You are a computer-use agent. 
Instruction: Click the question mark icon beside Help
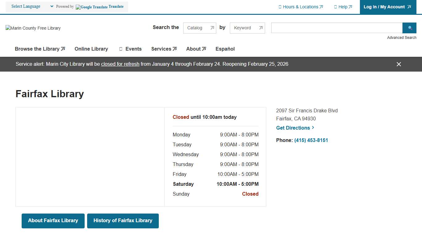pyautogui.click(x=335, y=6)
